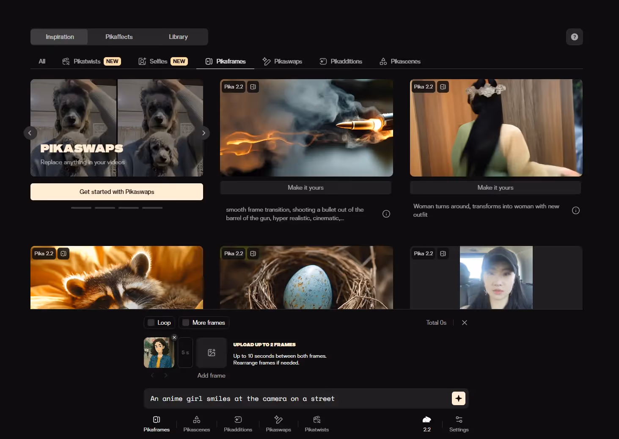Open the 2.2 model version selector

pos(427,424)
